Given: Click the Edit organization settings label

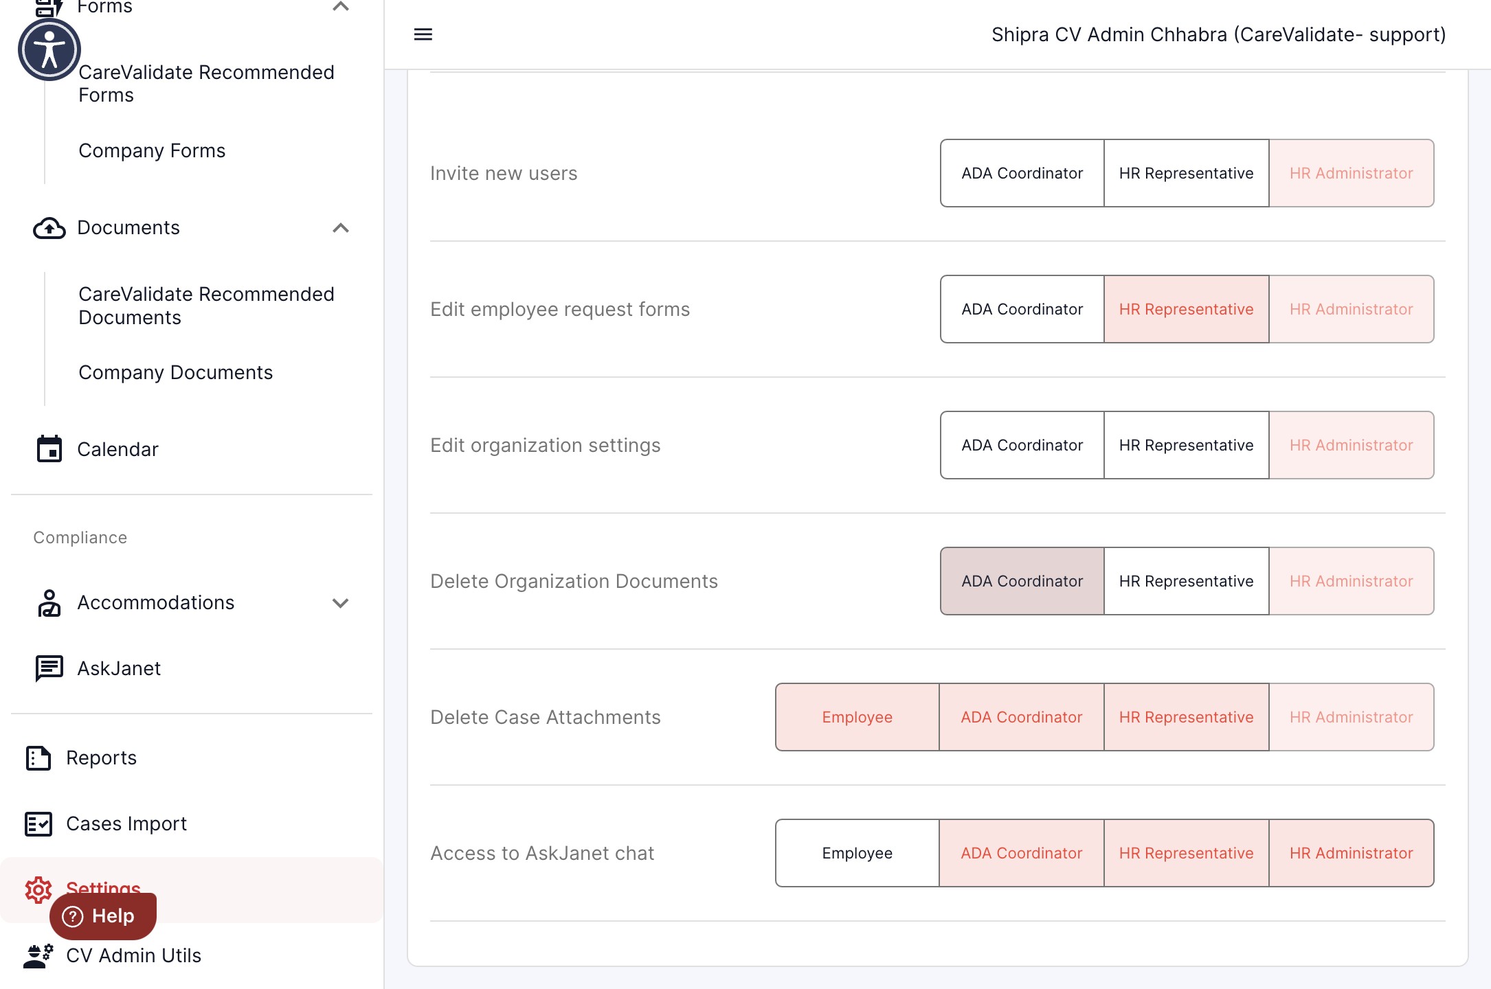Looking at the screenshot, I should (x=545, y=445).
